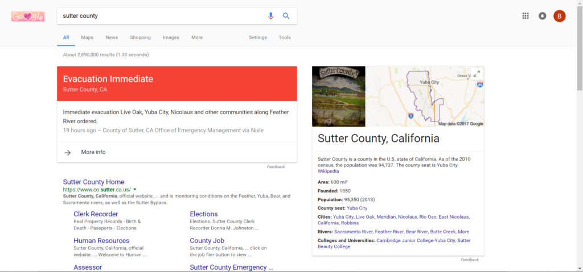The height and width of the screenshot is (272, 583).
Task: Click Feedback under the evacuation alert card
Action: (276, 167)
